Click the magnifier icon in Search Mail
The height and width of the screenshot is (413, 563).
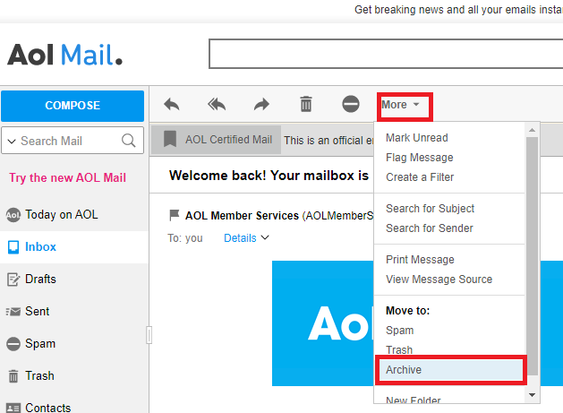(129, 141)
